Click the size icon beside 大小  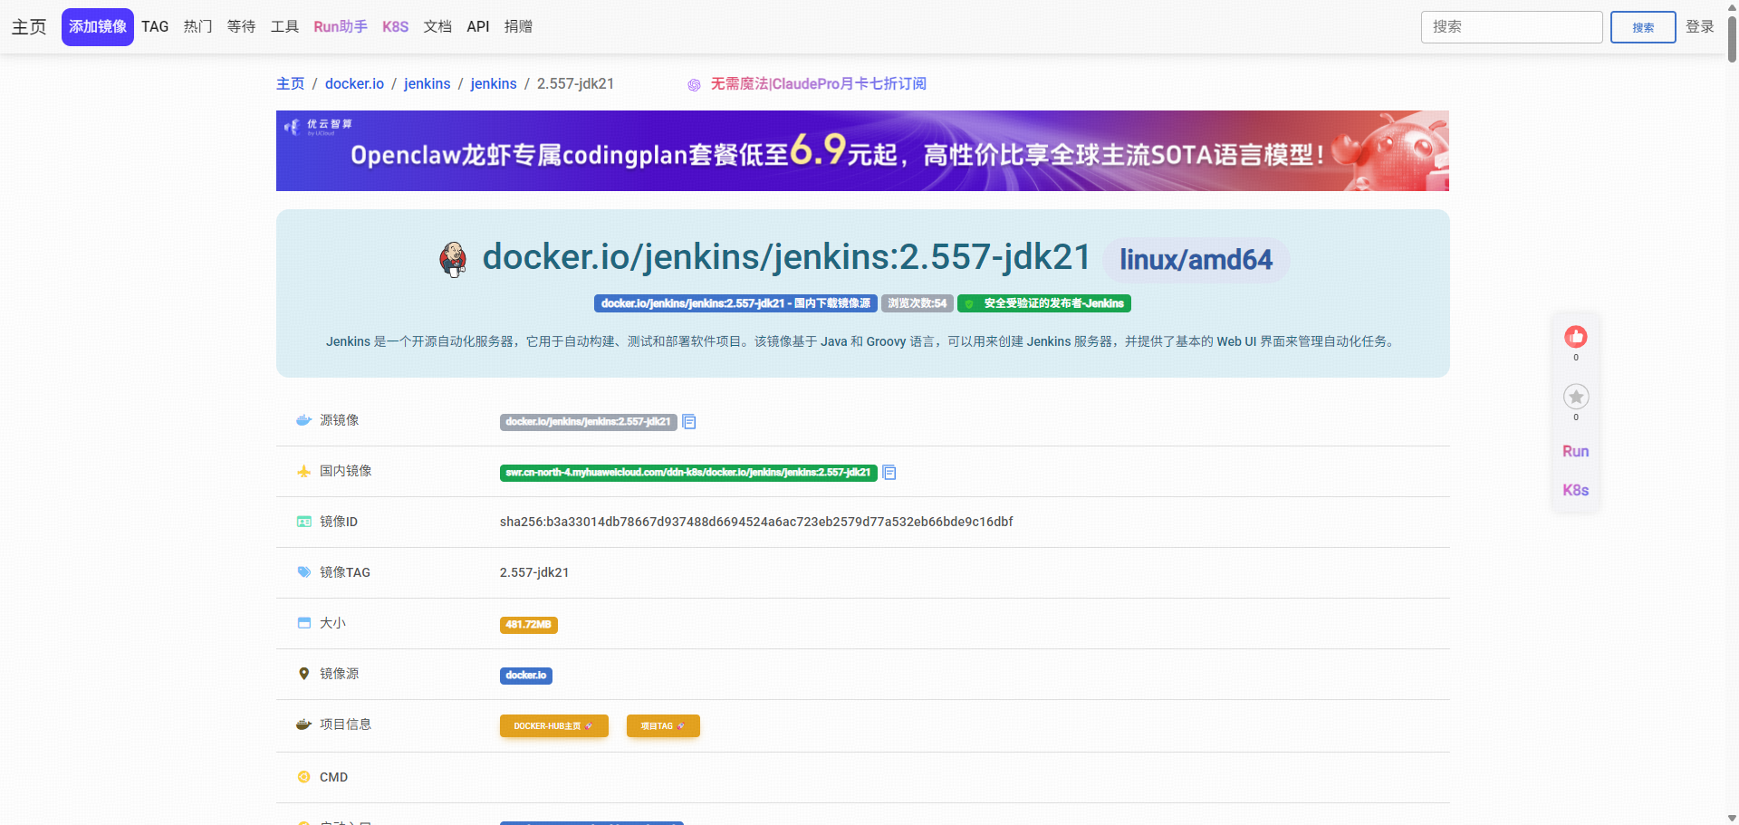[x=304, y=623]
